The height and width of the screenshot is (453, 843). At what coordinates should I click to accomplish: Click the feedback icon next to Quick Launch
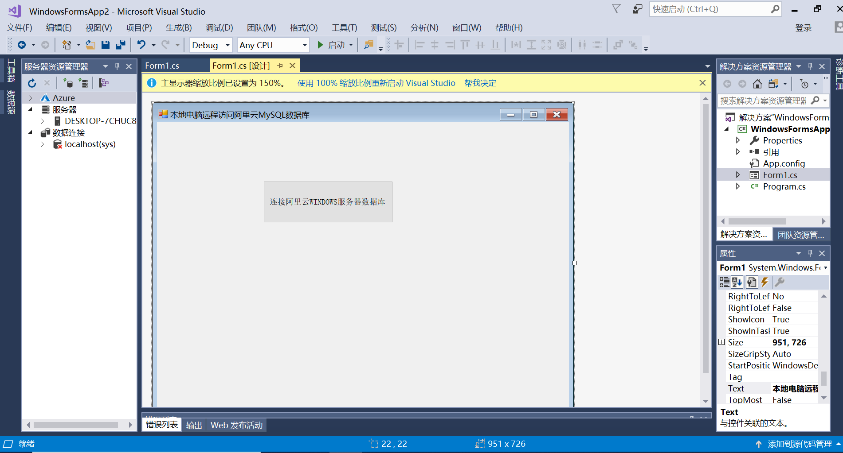click(637, 9)
